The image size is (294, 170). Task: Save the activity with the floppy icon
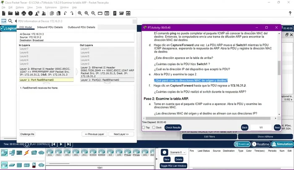click(17, 13)
